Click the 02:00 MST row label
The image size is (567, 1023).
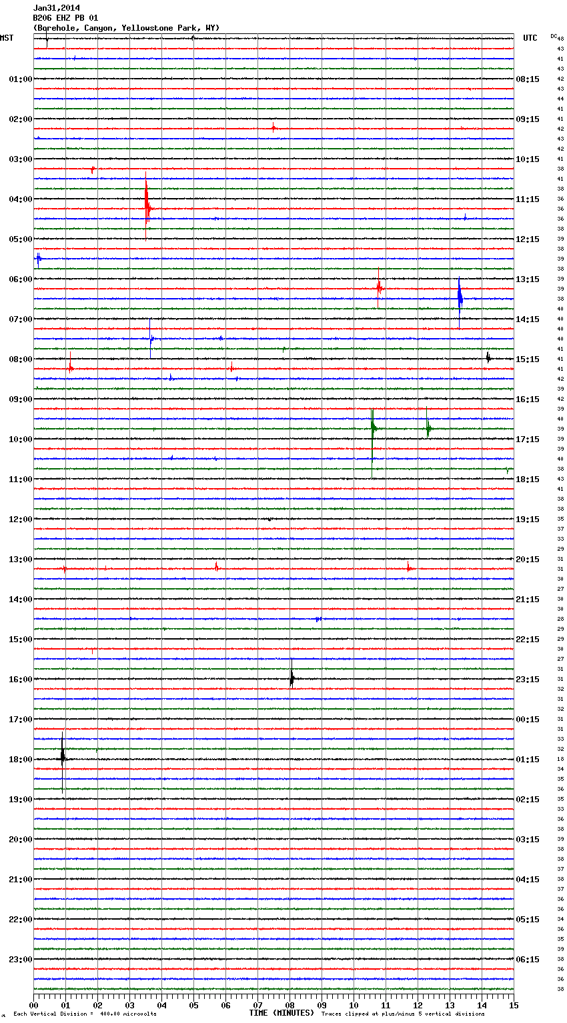tap(21, 119)
